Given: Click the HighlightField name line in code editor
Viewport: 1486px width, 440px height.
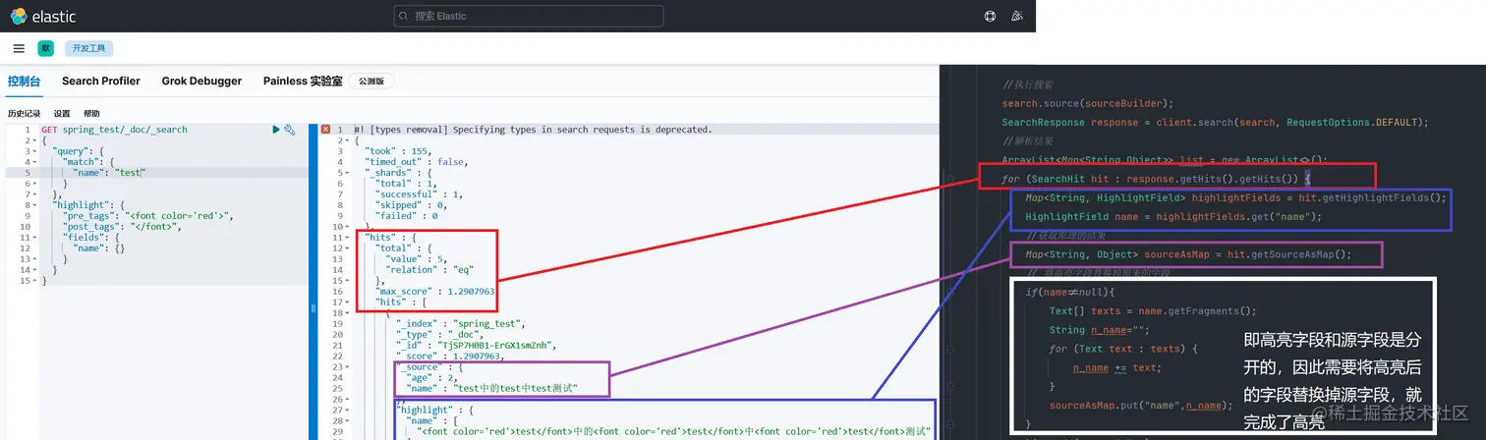Looking at the screenshot, I should click(1173, 217).
